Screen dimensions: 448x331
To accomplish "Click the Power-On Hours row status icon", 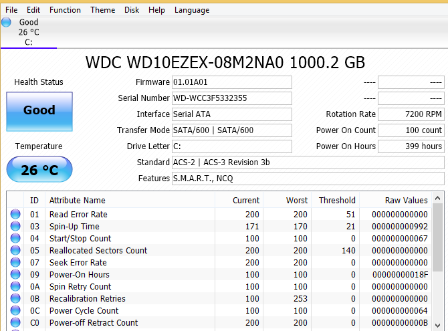I will (x=15, y=275).
